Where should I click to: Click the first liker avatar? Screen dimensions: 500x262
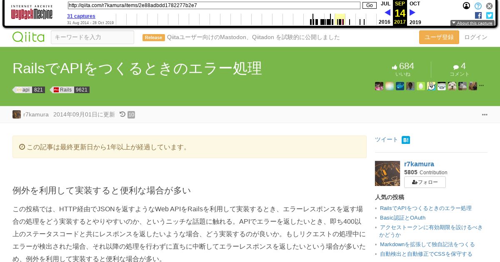[379, 86]
